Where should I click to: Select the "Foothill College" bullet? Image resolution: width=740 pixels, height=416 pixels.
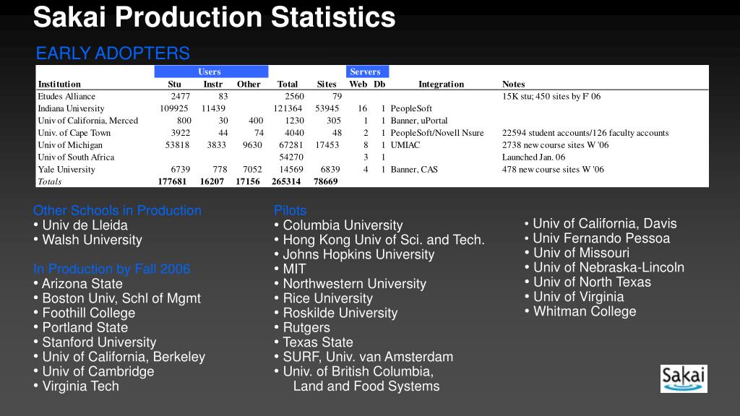tap(85, 313)
